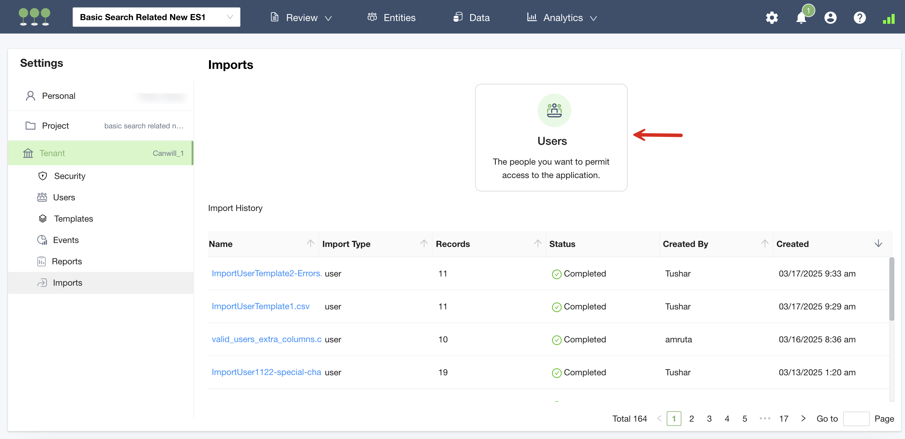The width and height of the screenshot is (905, 439).
Task: Open the settings gear icon
Action: pos(771,18)
